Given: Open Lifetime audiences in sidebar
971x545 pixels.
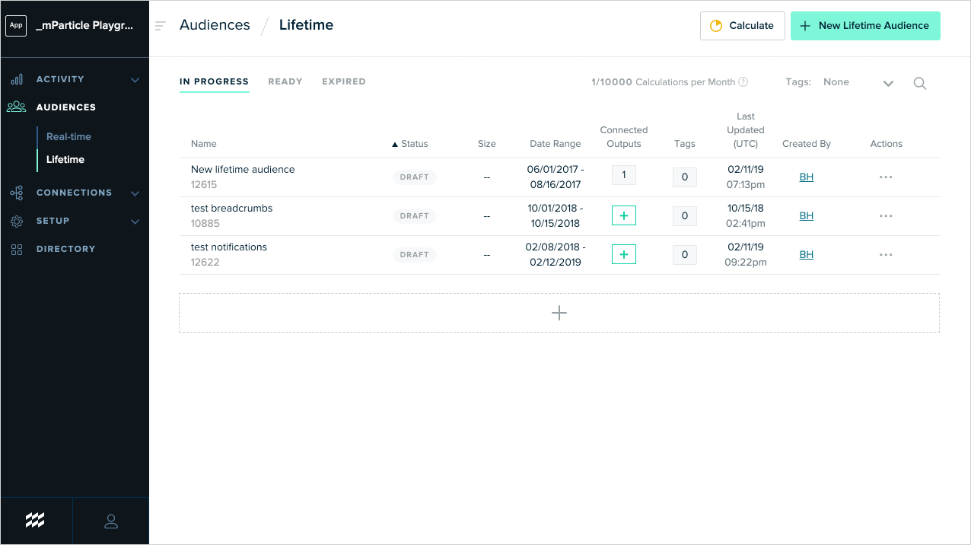Looking at the screenshot, I should pos(65,160).
